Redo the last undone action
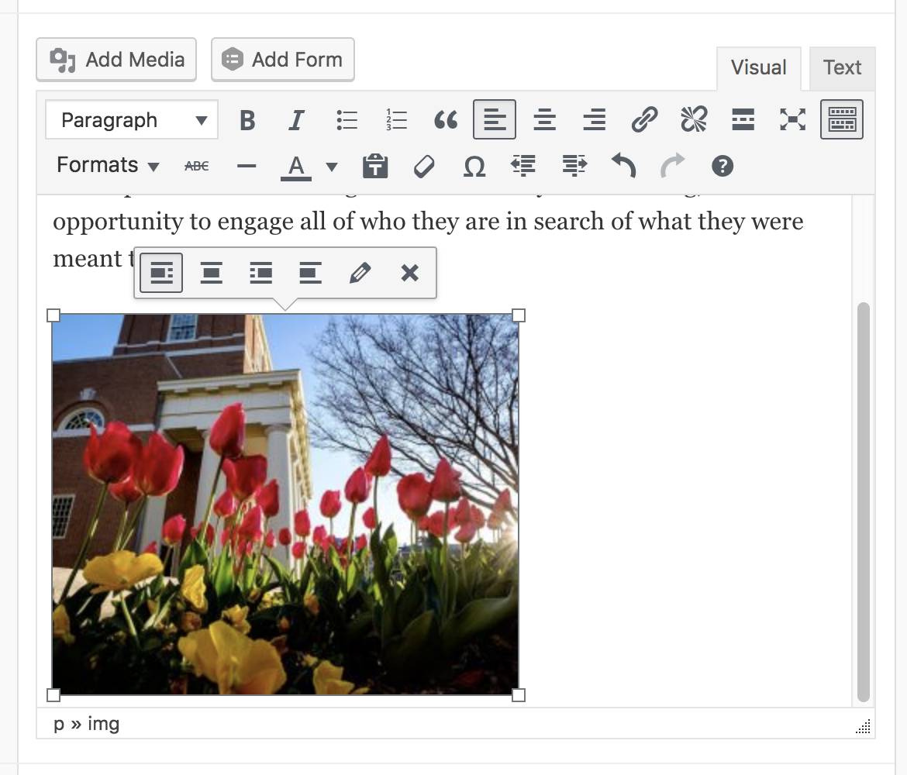 pos(673,166)
